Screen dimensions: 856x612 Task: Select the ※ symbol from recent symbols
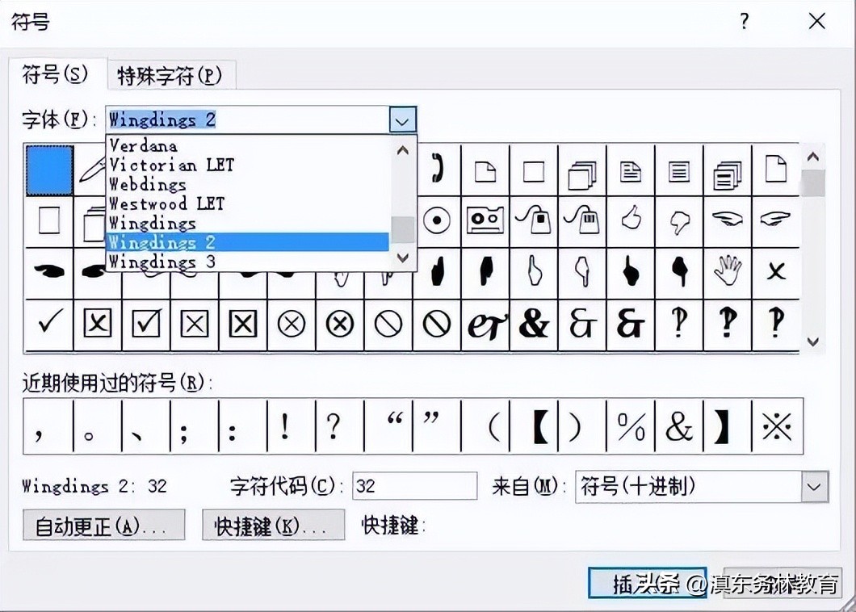(776, 426)
